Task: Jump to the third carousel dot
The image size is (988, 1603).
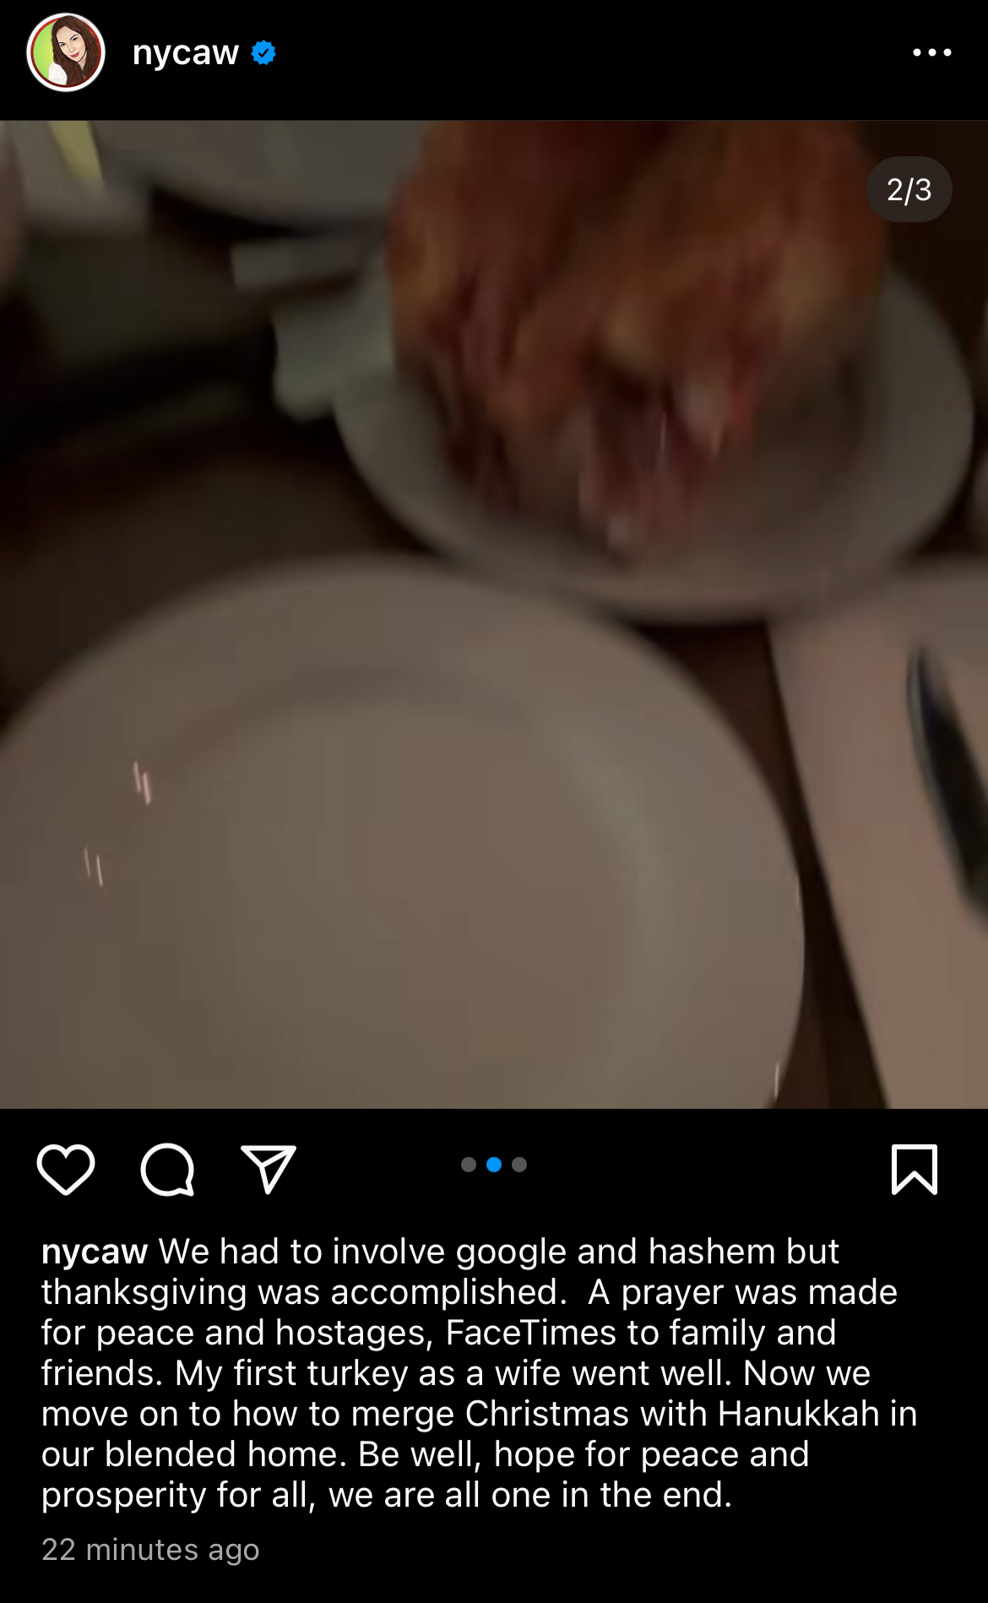Action: (x=519, y=1165)
